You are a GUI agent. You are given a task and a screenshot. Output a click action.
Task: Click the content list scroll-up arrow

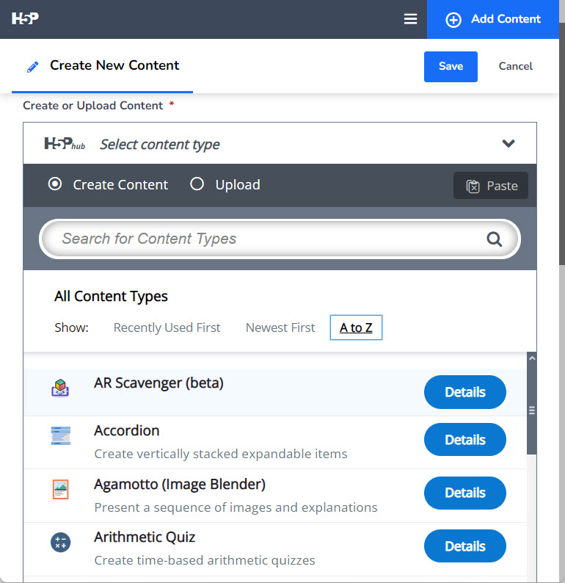tap(532, 358)
